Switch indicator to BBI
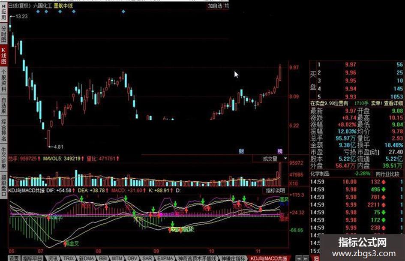This screenshot has width=405, height=261. 103,258
